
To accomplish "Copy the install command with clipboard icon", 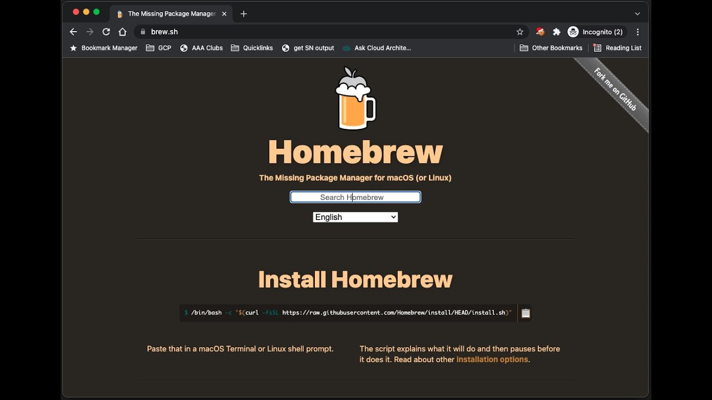I will (x=526, y=313).
